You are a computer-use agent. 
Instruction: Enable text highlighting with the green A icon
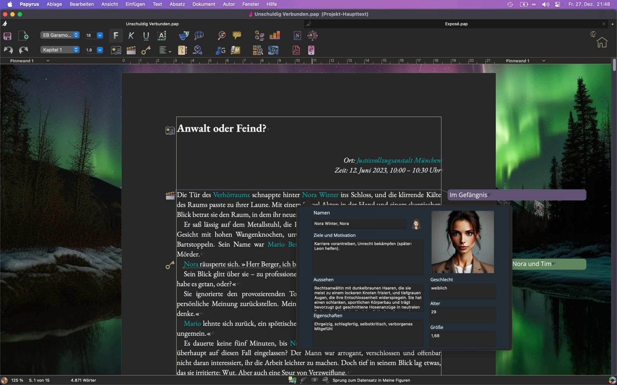pyautogui.click(x=161, y=35)
